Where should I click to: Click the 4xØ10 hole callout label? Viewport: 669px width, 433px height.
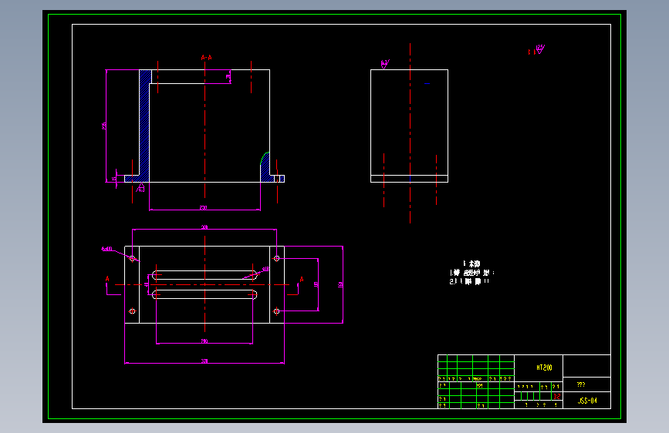[x=106, y=248]
